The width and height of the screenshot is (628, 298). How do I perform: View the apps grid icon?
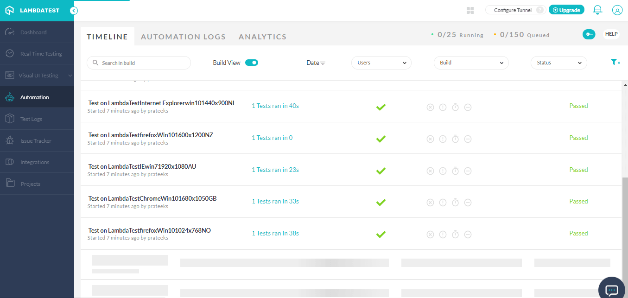[469, 9]
